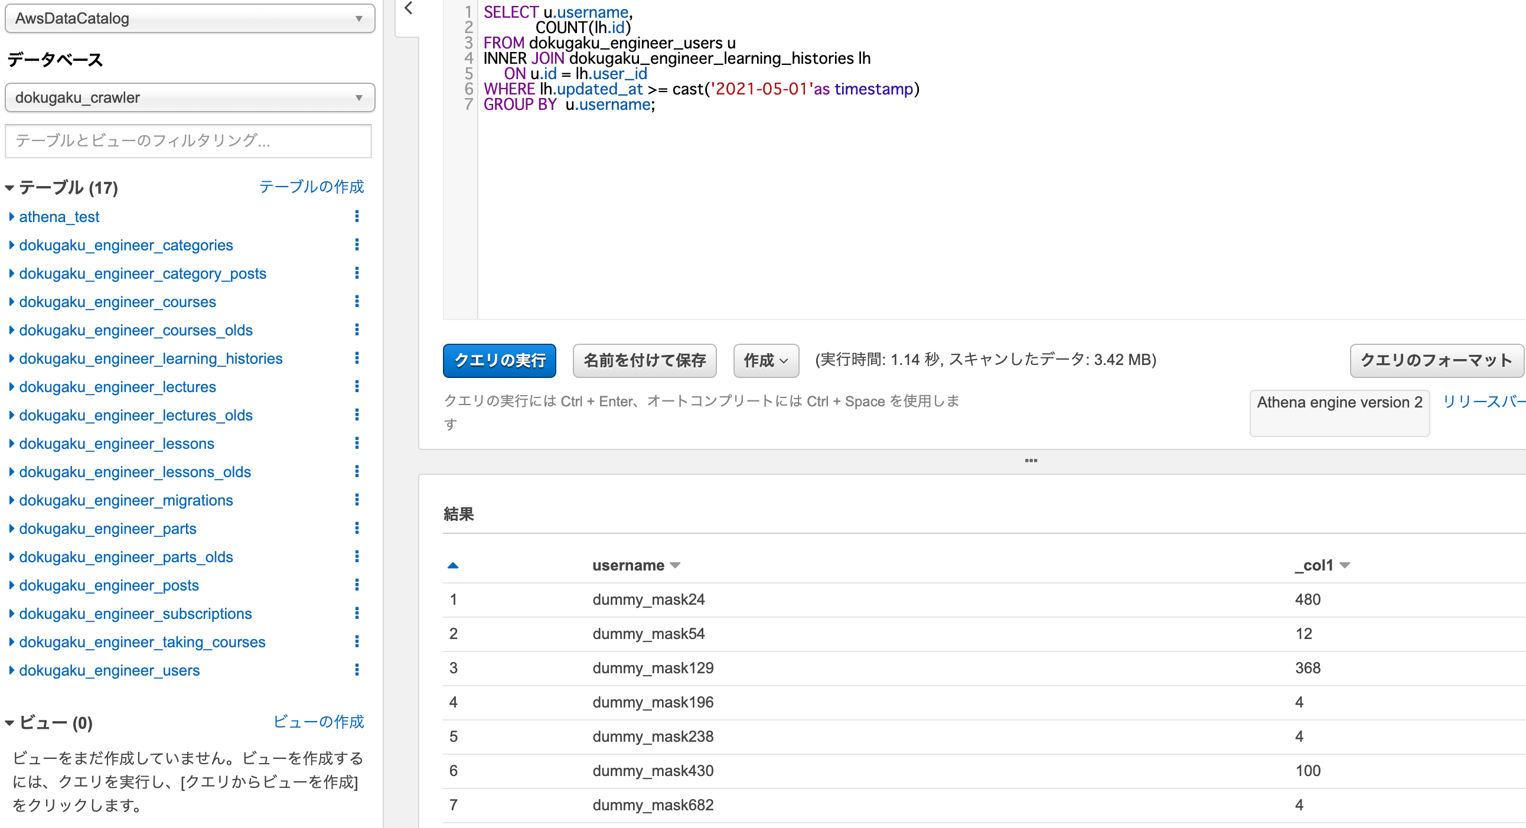Screen dimensions: 1526x828
Task: Click the テーブルの作成 link
Action: [x=311, y=187]
